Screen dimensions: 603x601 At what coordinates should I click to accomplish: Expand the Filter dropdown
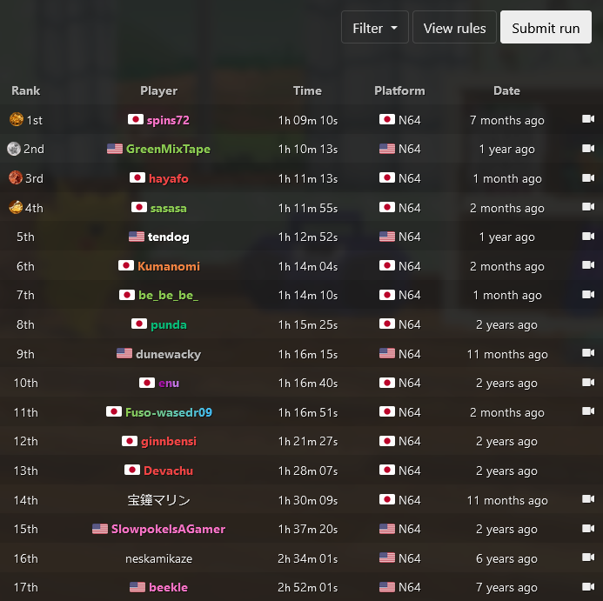tap(374, 27)
